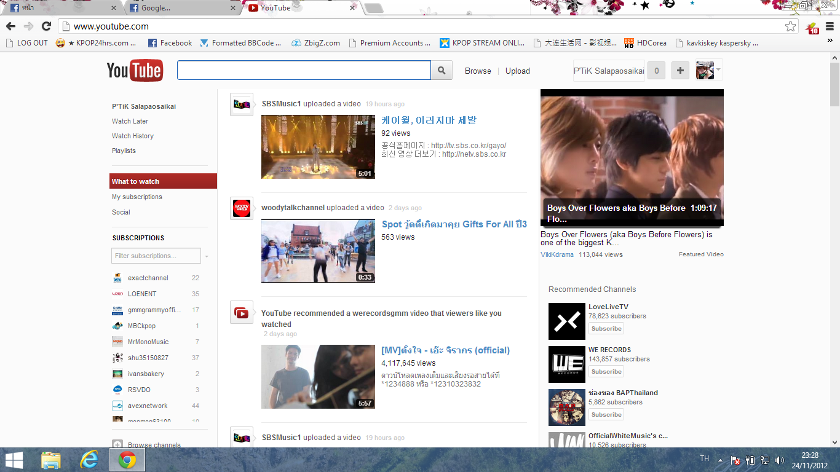Open Google Chrome from the taskbar
Image resolution: width=840 pixels, height=472 pixels.
127,460
